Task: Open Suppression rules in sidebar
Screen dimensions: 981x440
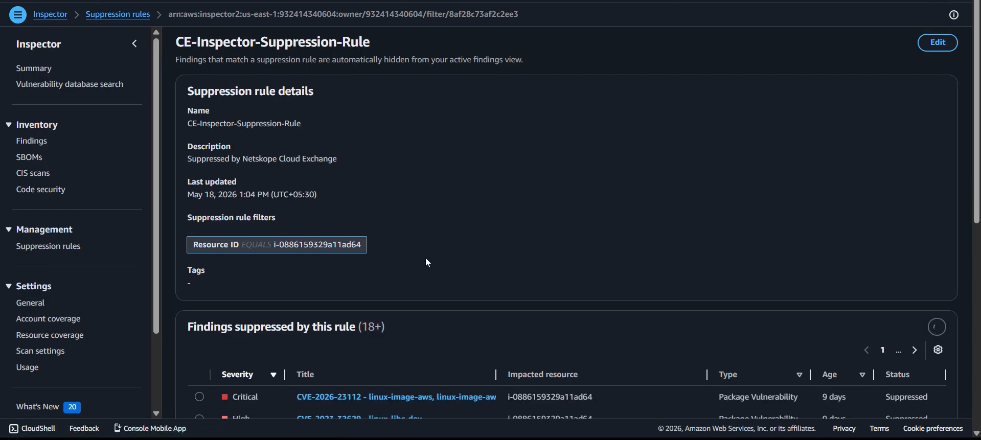Action: 48,246
